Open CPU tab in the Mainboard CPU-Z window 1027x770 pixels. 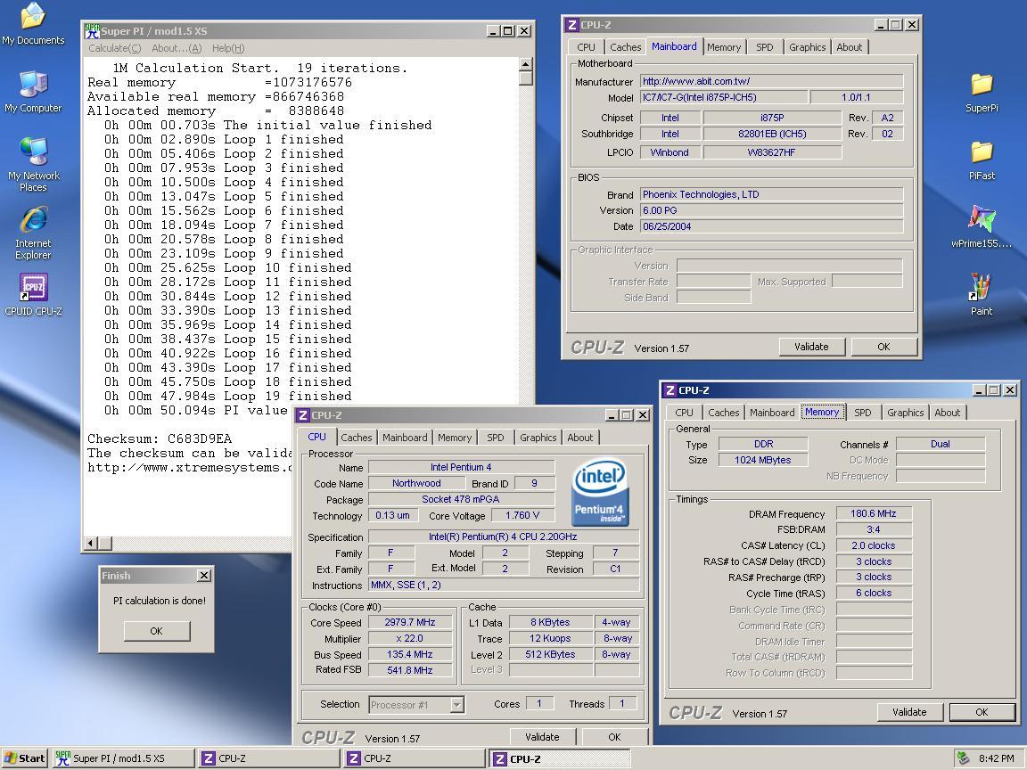pyautogui.click(x=587, y=47)
